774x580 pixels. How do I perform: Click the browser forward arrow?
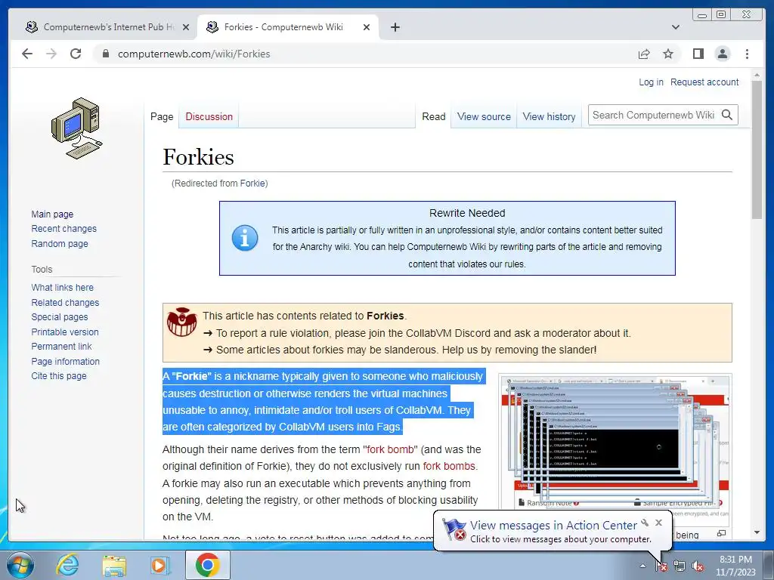click(51, 54)
